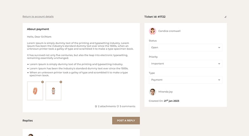Screen dimensions: 249x136
Task: Remove the first ring attachment
Action: tap(43, 82)
